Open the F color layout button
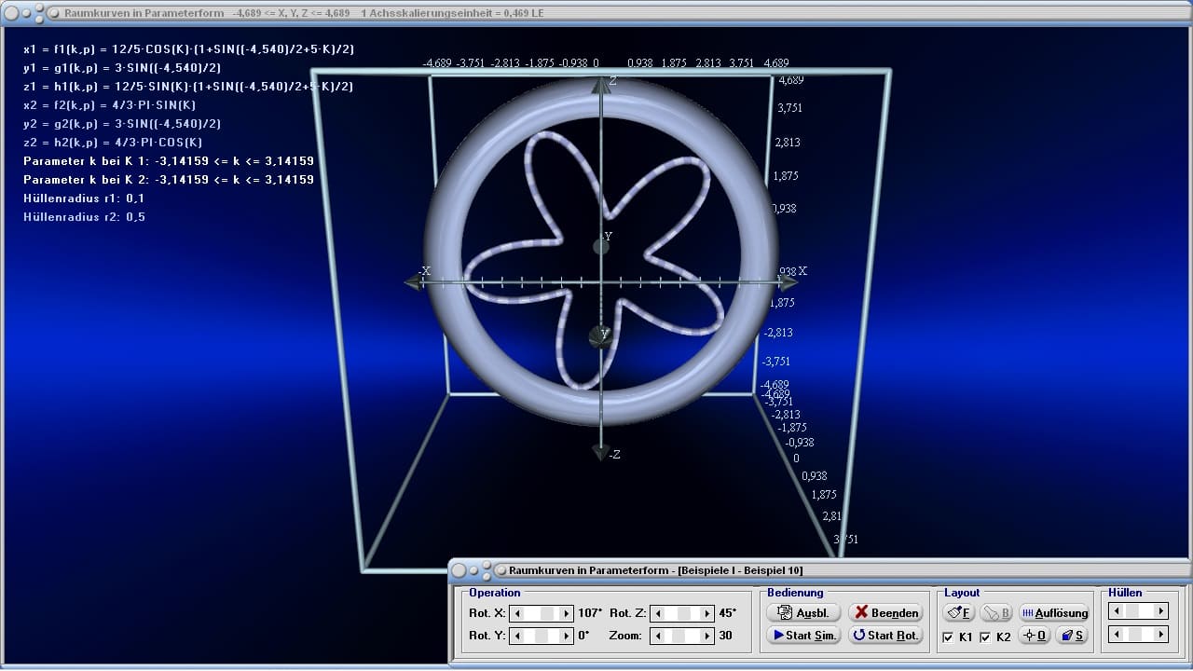The width and height of the screenshot is (1193, 671). tap(959, 612)
